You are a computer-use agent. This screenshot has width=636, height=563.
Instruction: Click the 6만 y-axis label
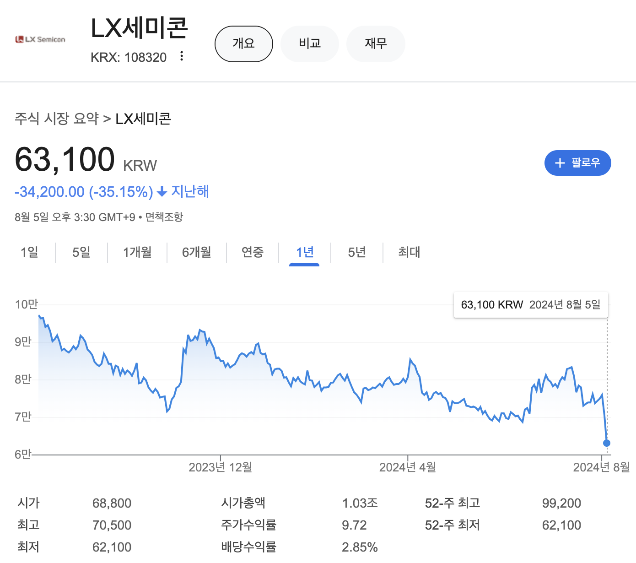[23, 455]
